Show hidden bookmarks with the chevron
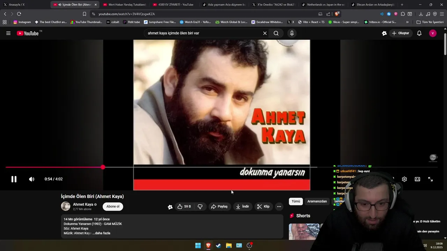Image resolution: width=447 pixels, height=251 pixels. click(x=407, y=22)
